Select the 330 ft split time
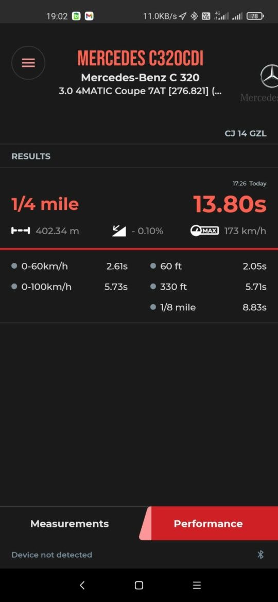The image size is (278, 602). 208,287
